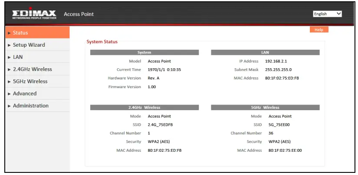358x175 pixels.
Task: Click the Subnet Mask label
Action: click(x=246, y=70)
